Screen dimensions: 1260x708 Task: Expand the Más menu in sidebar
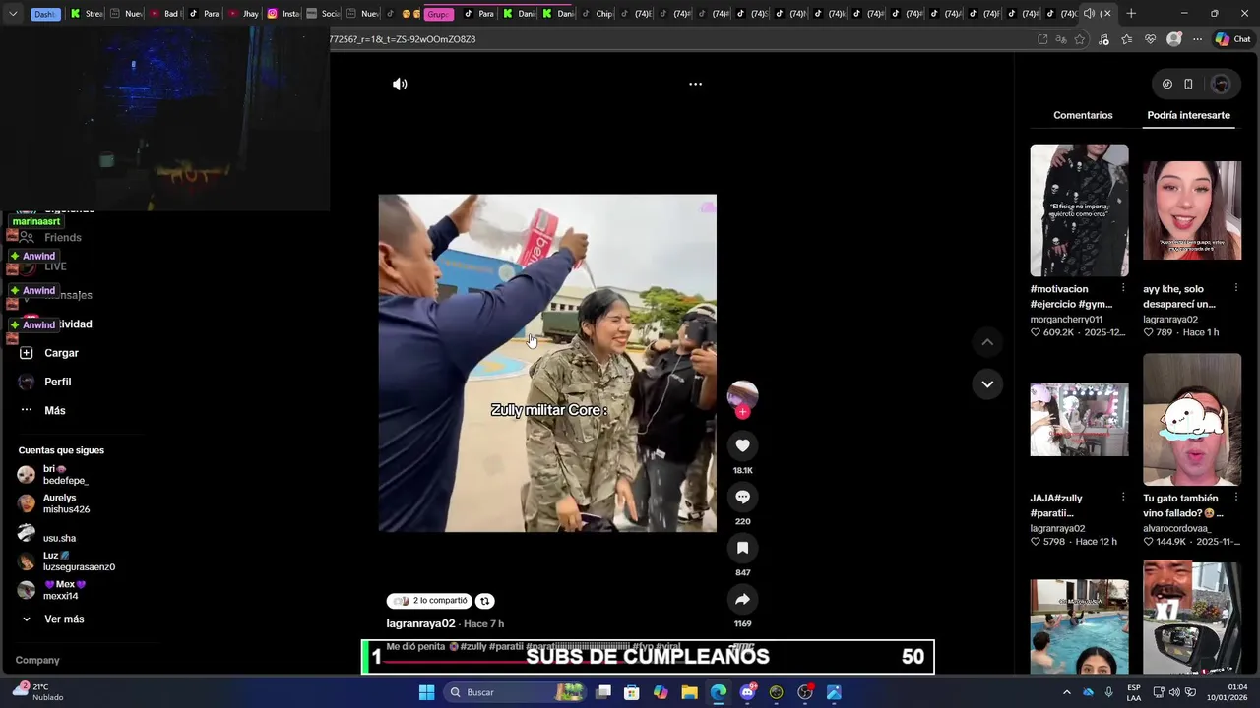42,410
